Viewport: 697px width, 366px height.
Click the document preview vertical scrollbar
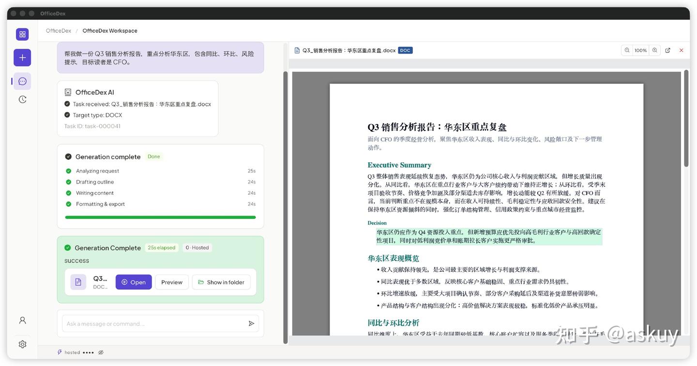point(686,119)
